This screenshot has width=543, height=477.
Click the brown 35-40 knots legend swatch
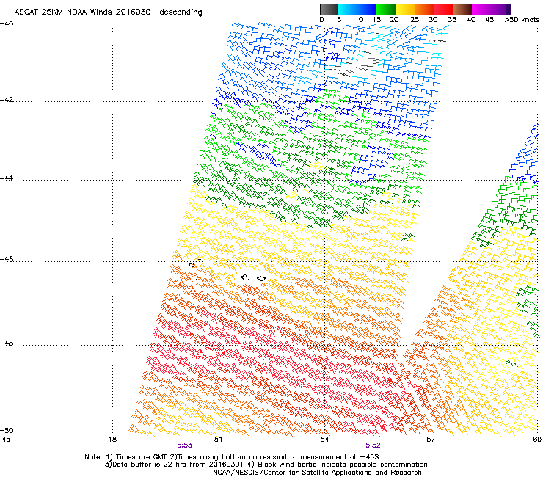pyautogui.click(x=462, y=9)
